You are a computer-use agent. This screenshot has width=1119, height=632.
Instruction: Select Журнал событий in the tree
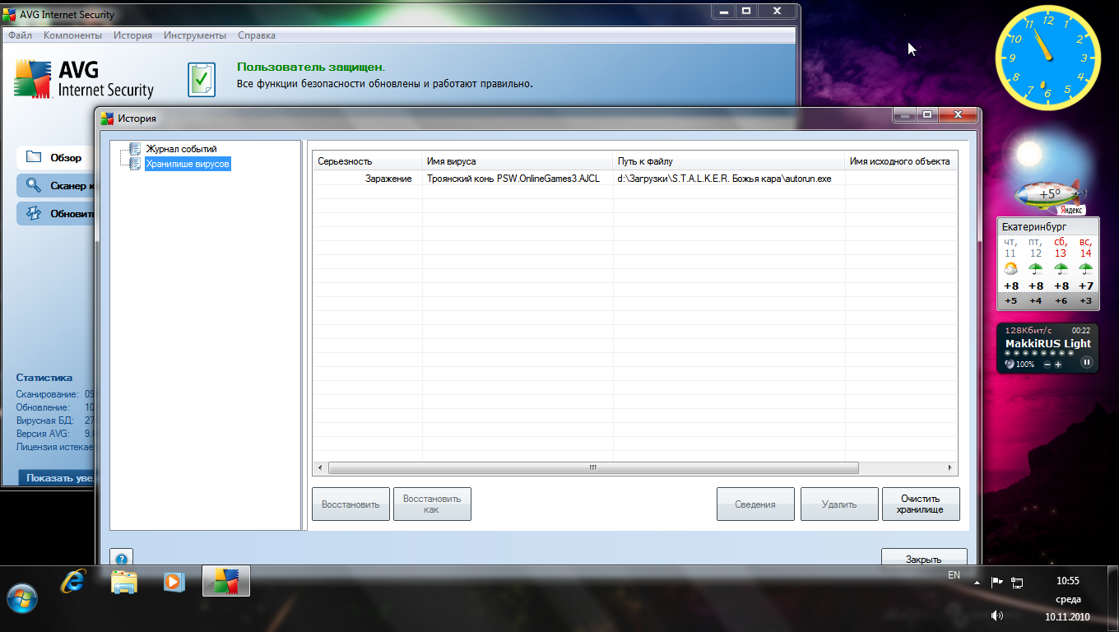click(x=181, y=149)
